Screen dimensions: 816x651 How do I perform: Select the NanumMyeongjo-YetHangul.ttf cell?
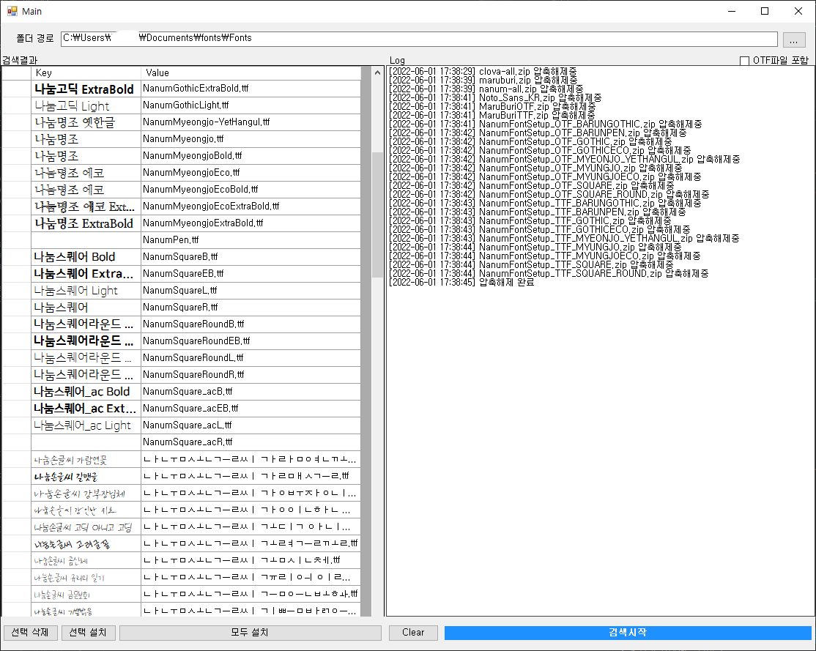click(x=251, y=122)
